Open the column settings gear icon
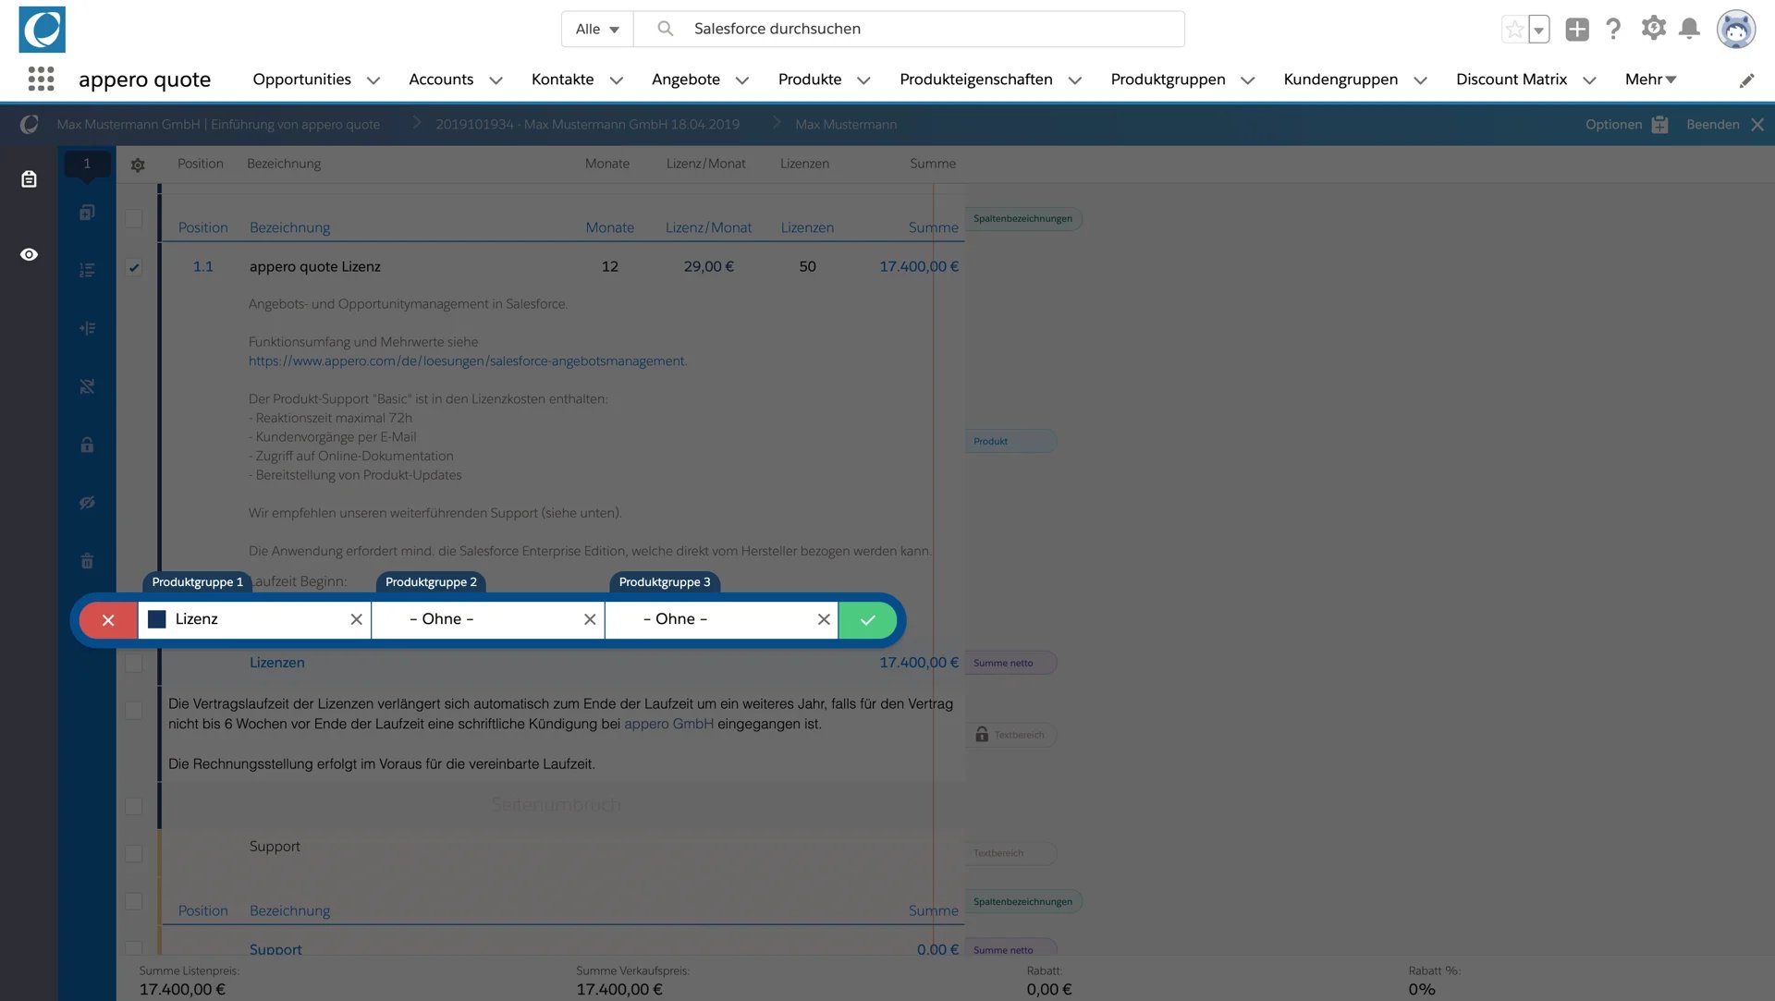1775x1001 pixels. point(138,165)
